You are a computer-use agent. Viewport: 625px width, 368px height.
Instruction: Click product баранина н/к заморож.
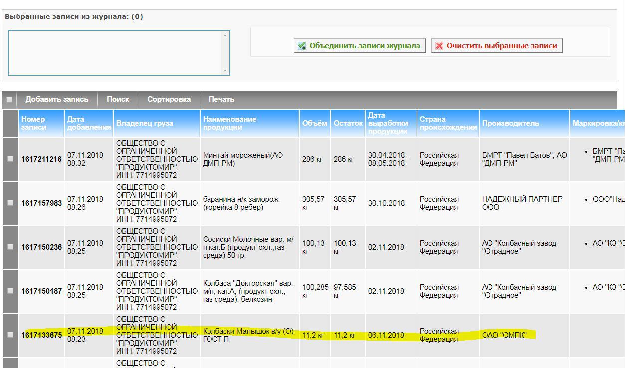241,203
